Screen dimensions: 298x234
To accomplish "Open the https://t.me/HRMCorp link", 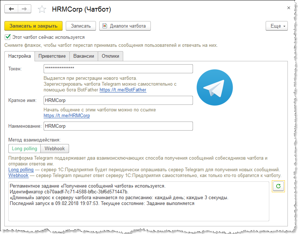I will pos(67,116).
